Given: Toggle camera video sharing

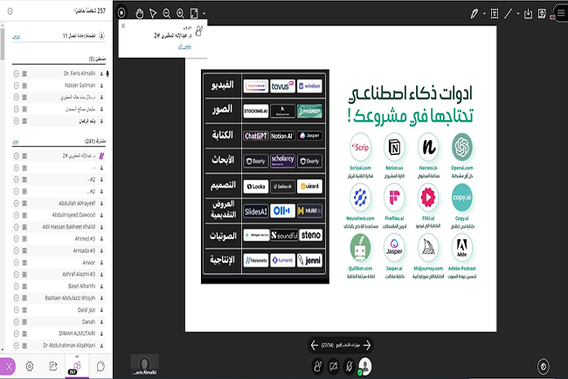Looking at the screenshot, I should (x=333, y=366).
